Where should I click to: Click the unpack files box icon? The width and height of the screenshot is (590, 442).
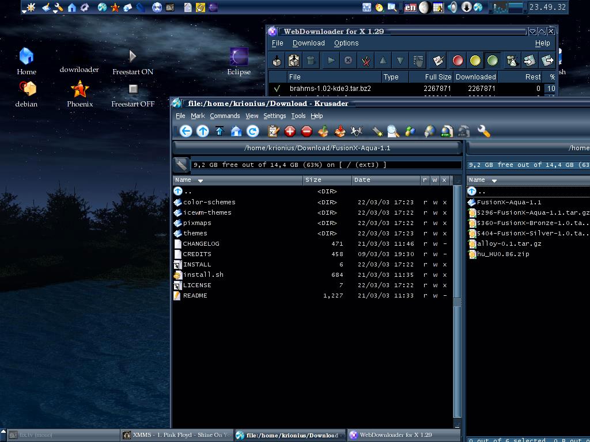coord(340,131)
